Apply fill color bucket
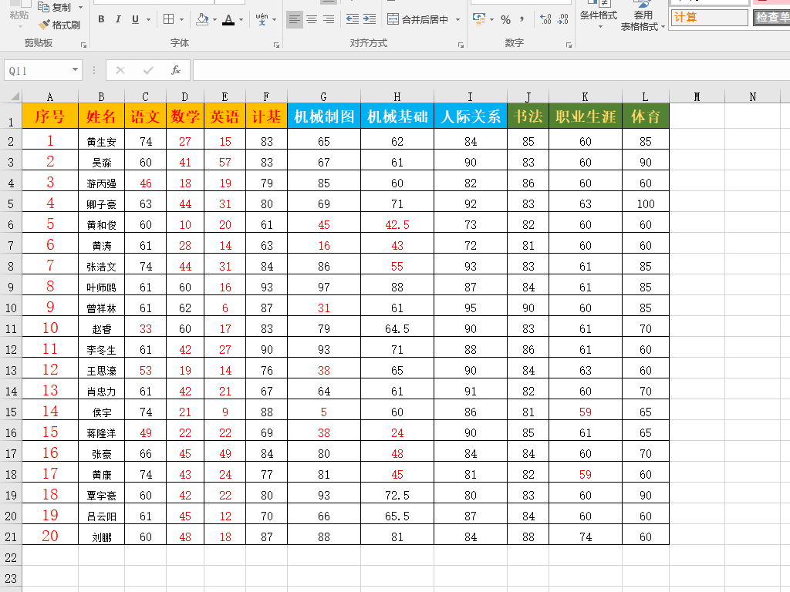 coord(202,19)
